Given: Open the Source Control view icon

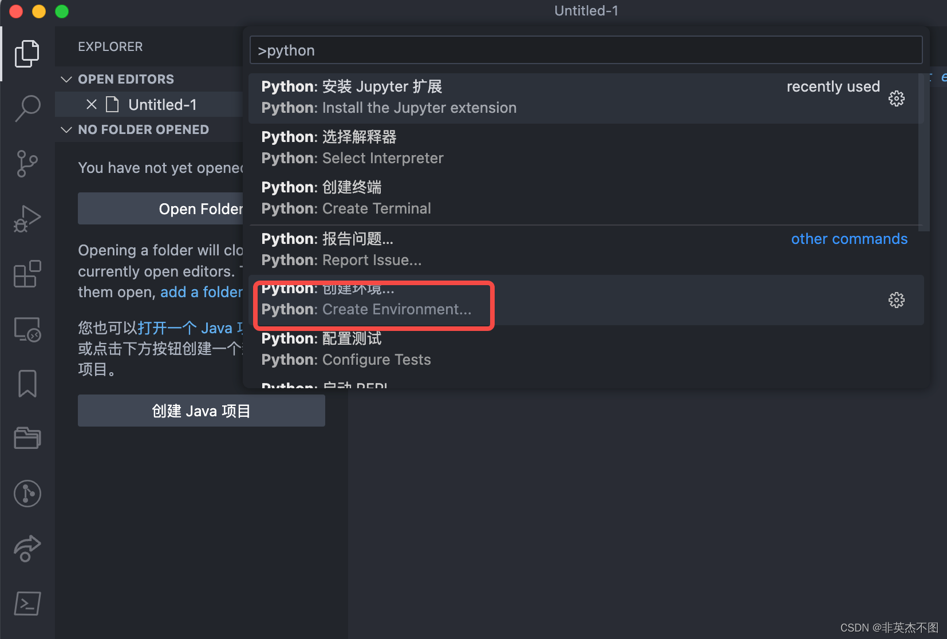Looking at the screenshot, I should pos(27,163).
